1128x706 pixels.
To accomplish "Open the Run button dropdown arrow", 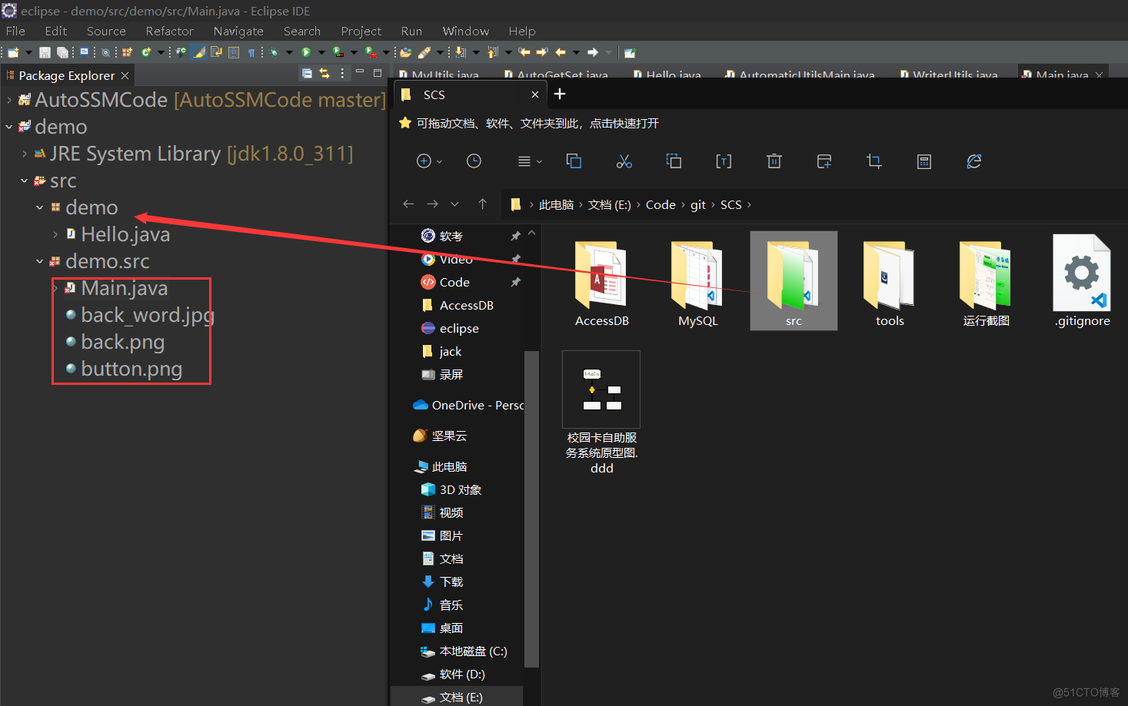I will (x=321, y=52).
